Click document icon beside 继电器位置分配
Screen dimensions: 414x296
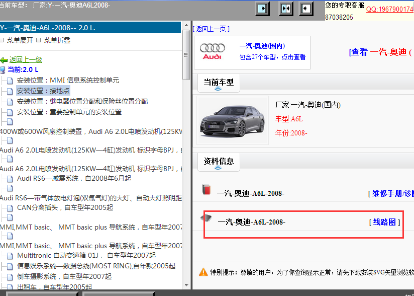point(10,102)
